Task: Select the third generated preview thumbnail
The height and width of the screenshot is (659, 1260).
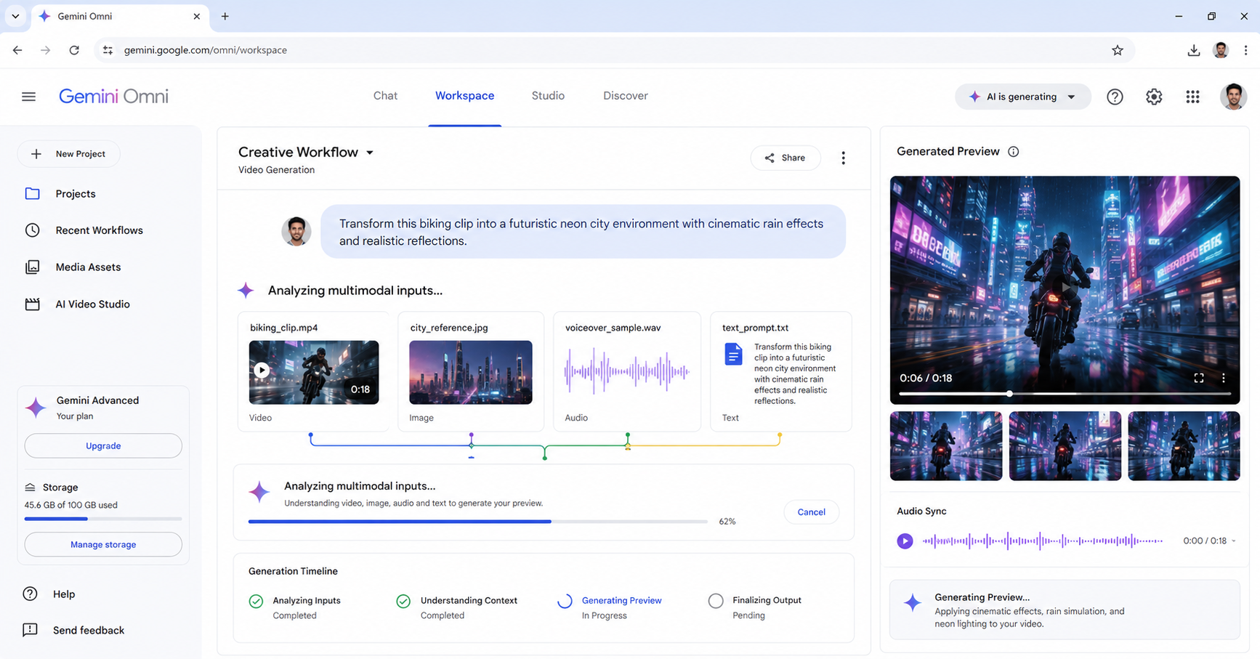Action: coord(1184,446)
